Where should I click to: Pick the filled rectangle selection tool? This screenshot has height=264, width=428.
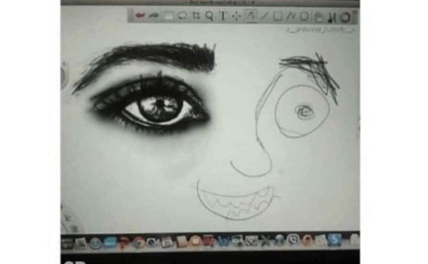point(168,16)
